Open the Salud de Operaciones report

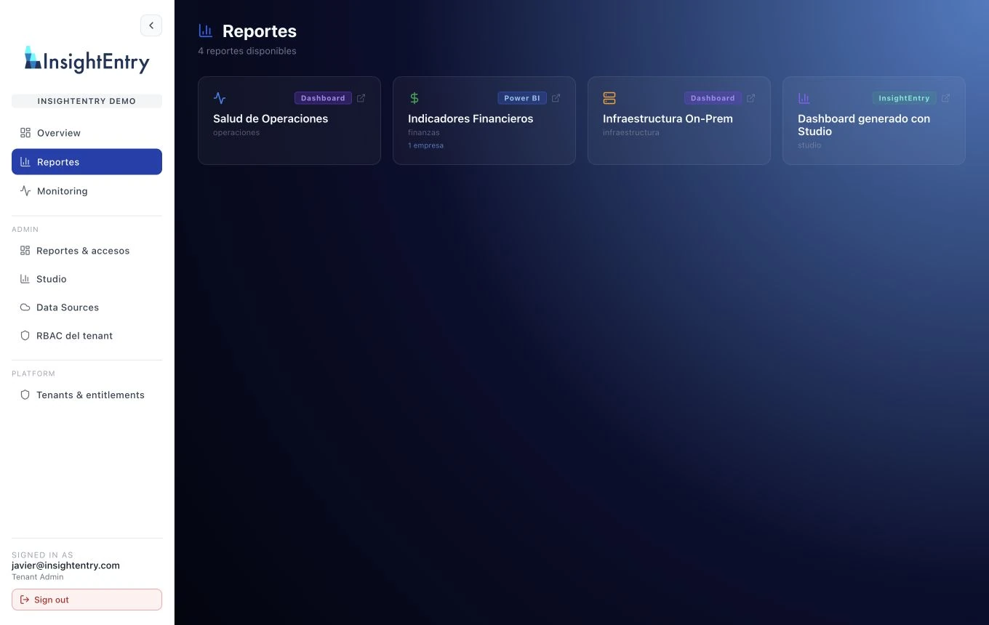[289, 121]
